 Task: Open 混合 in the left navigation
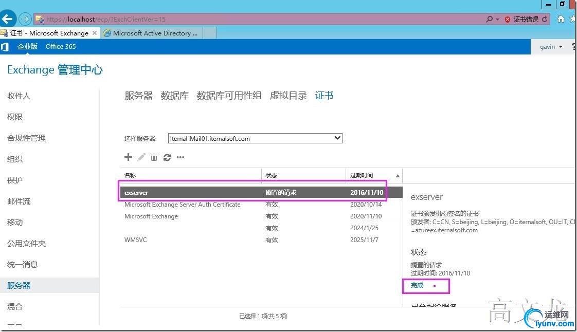point(15,307)
